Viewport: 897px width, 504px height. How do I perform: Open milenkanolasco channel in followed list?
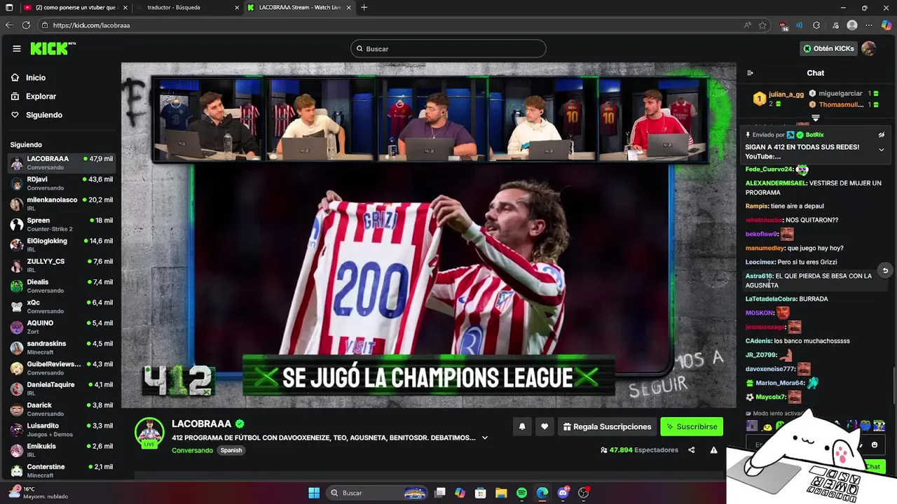[x=61, y=204]
